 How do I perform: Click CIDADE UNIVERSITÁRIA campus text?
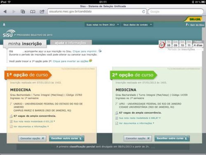coord(147,107)
